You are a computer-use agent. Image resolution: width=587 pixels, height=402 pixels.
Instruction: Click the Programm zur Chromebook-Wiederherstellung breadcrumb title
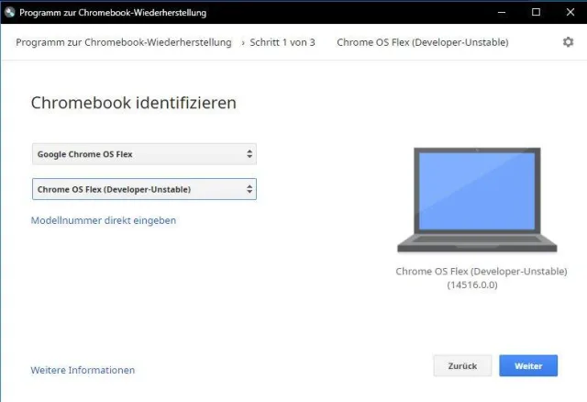(x=124, y=42)
